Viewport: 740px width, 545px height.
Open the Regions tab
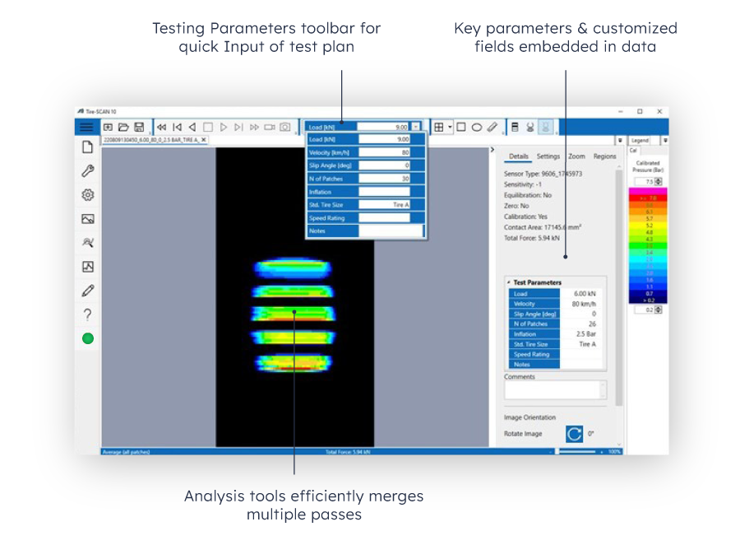pos(605,156)
